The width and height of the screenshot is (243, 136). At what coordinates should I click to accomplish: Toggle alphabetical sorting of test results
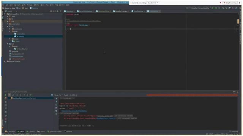point(13,95)
